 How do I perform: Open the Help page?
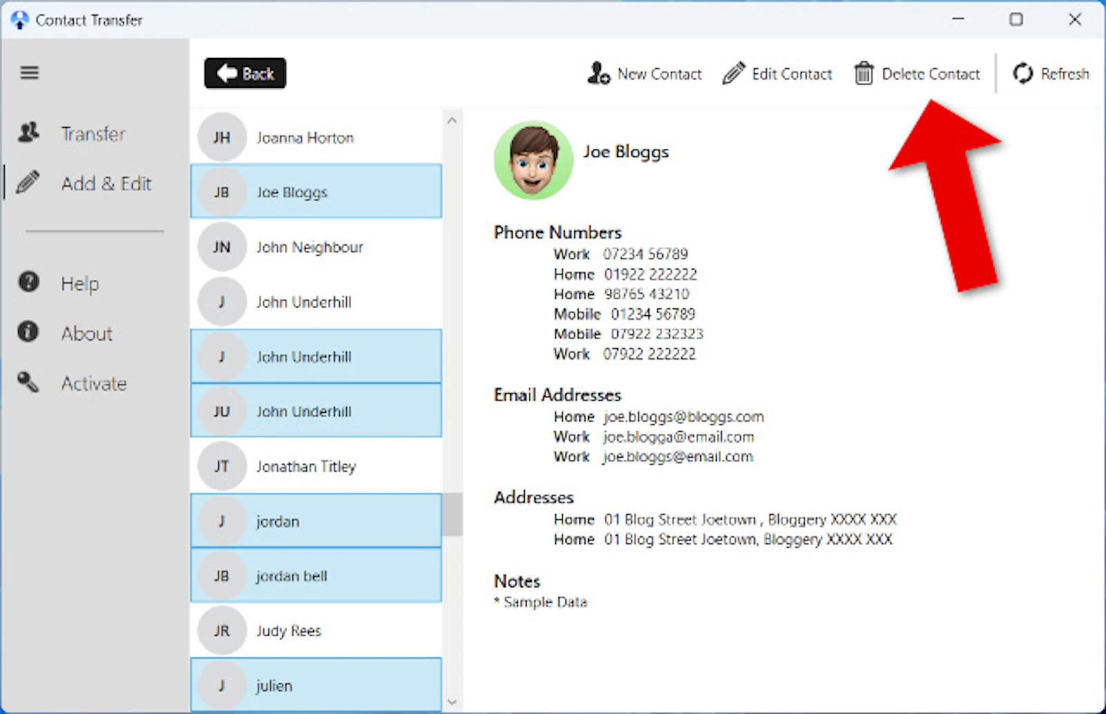(80, 283)
